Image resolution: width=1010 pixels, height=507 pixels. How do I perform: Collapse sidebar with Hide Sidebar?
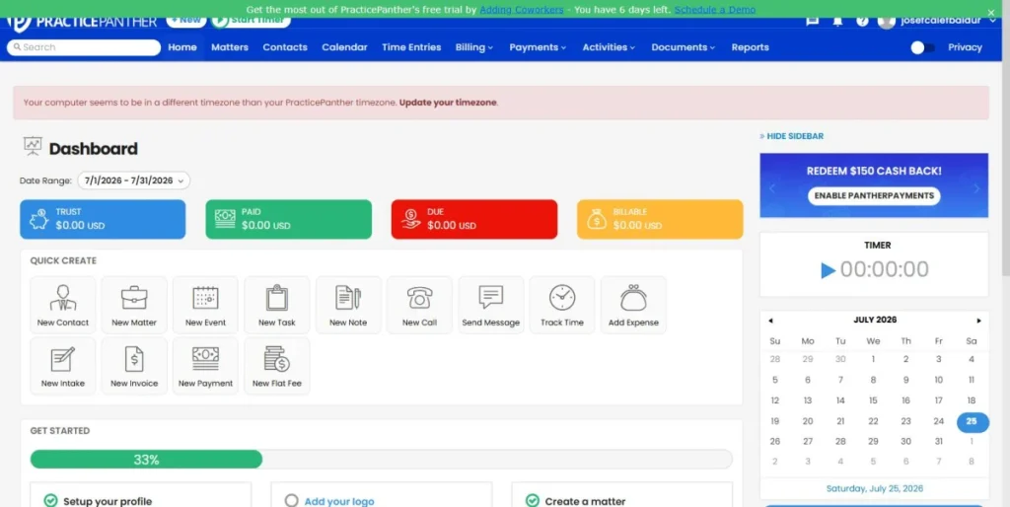point(792,136)
